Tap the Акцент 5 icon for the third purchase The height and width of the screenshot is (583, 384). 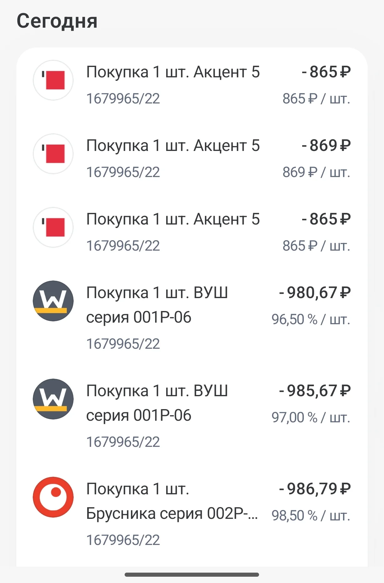[53, 227]
